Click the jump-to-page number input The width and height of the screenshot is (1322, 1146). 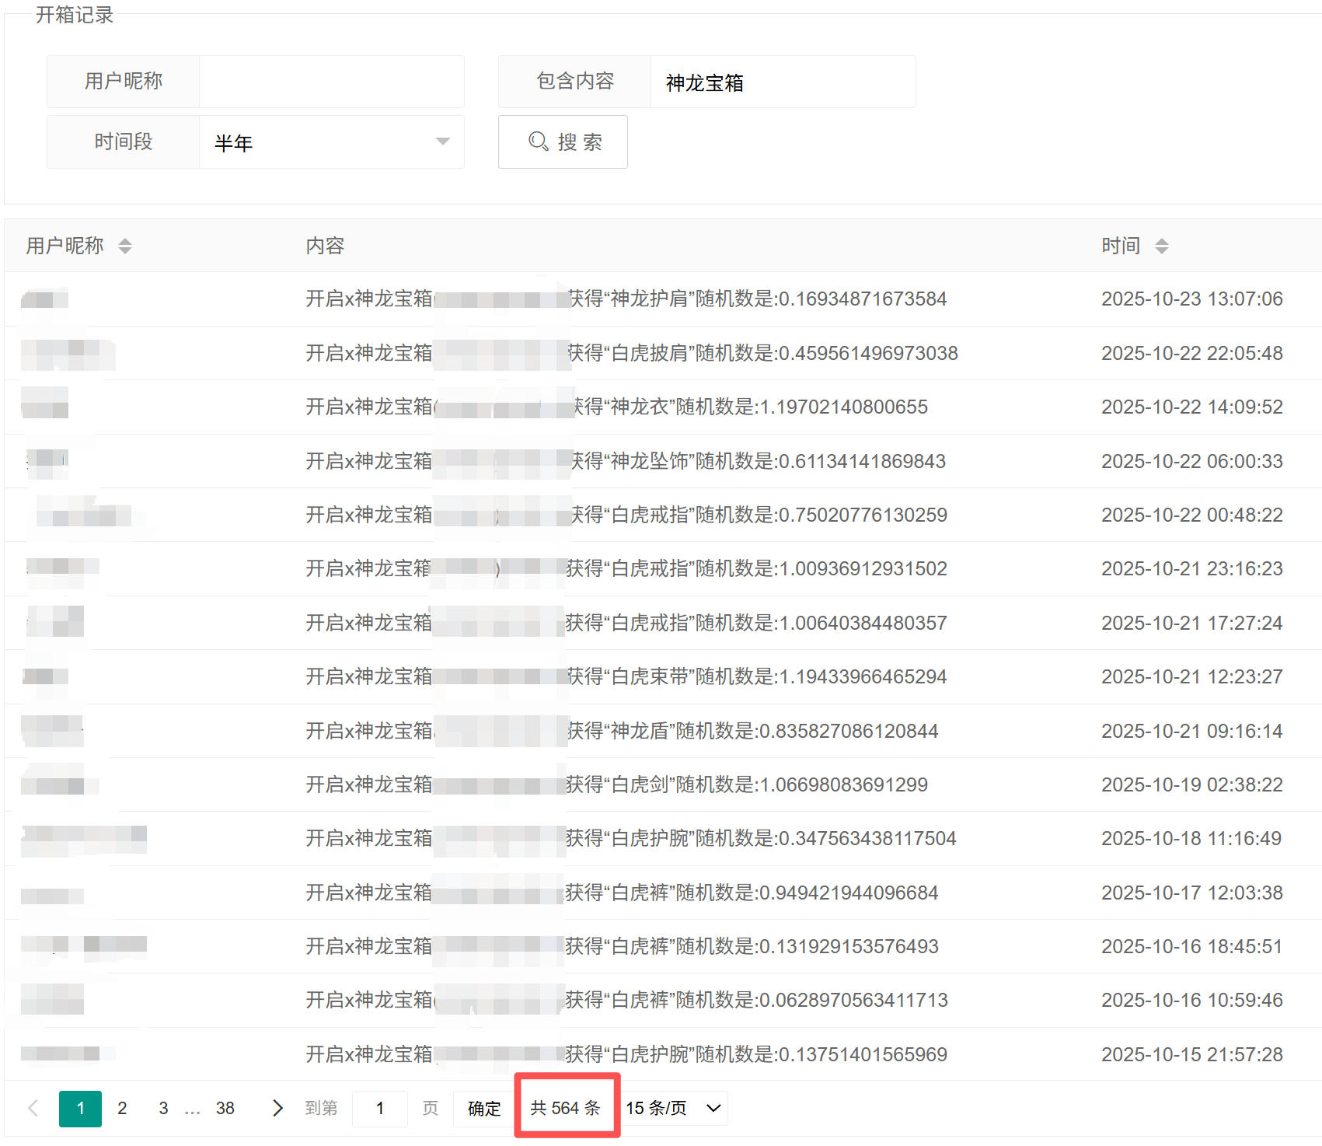coord(379,1108)
